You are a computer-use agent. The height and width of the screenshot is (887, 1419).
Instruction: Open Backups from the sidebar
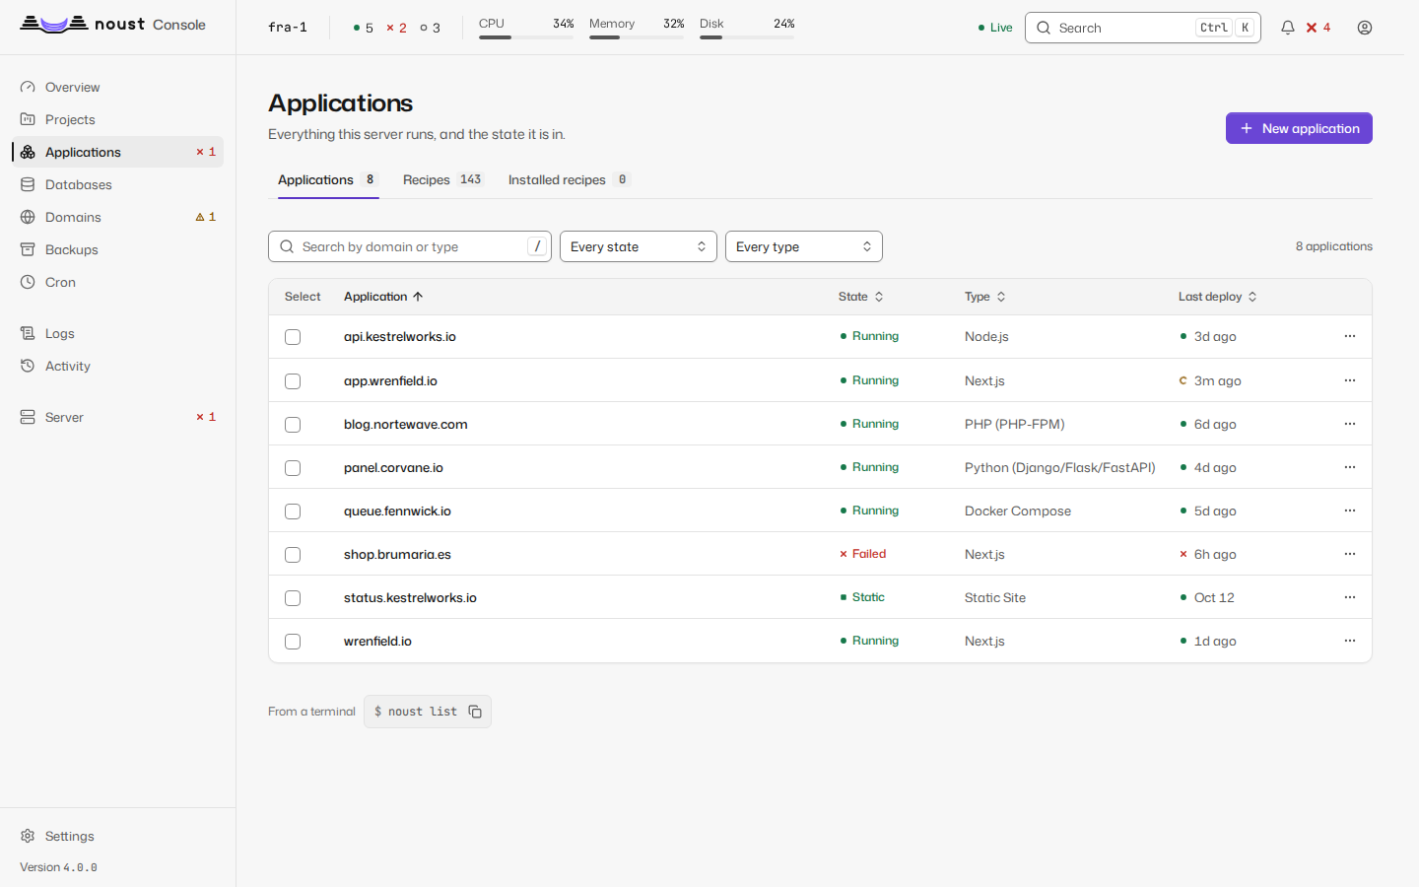118,249
